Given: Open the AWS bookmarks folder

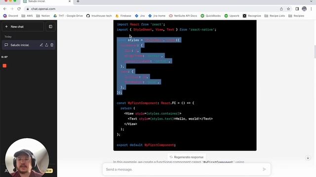Looking at the screenshot, I should (x=27, y=16).
